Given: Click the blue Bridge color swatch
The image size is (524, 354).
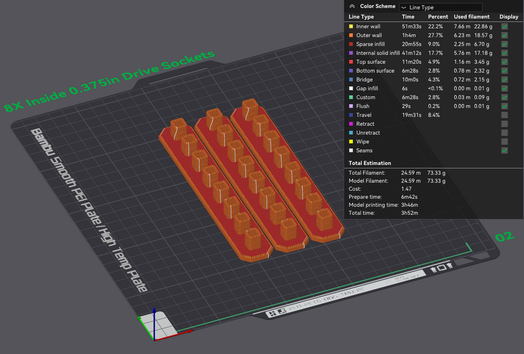Looking at the screenshot, I should click(x=351, y=79).
